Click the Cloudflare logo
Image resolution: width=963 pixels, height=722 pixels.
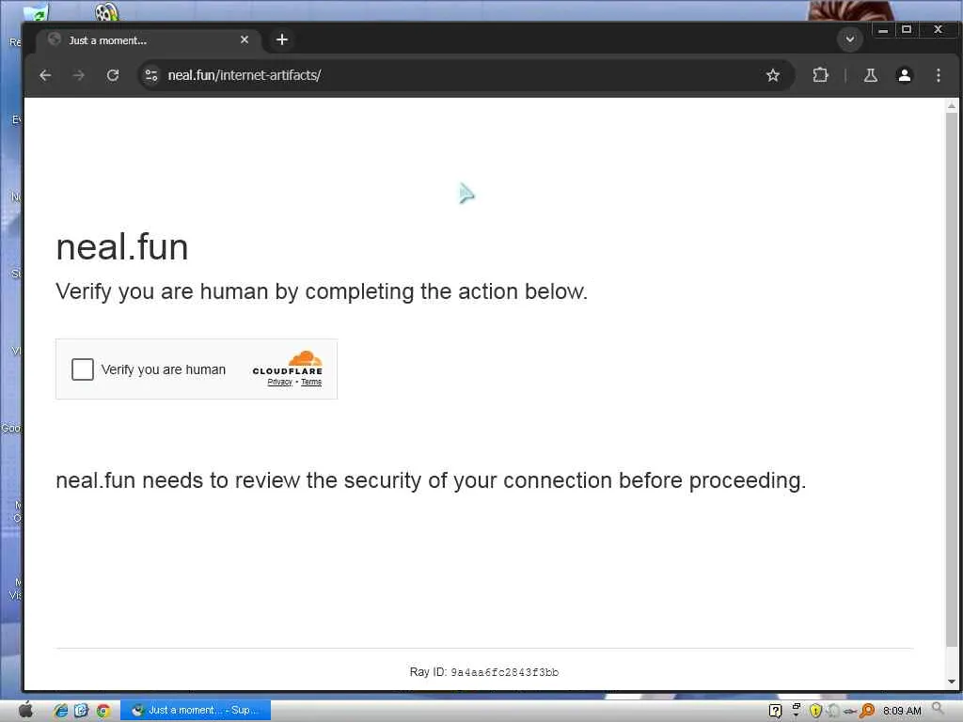point(288,363)
